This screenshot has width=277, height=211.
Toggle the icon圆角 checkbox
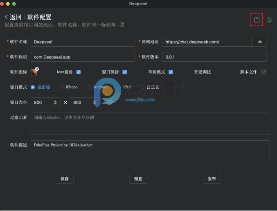(x=79, y=72)
